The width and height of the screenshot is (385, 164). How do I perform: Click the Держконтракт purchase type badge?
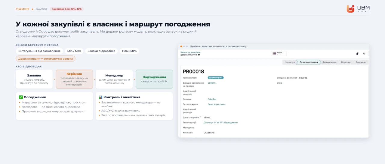coord(216,78)
